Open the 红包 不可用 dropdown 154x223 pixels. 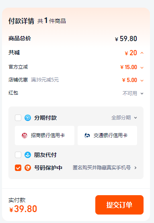[133, 94]
